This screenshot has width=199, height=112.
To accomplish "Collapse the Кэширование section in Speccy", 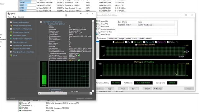I will (x=50, y=90).
